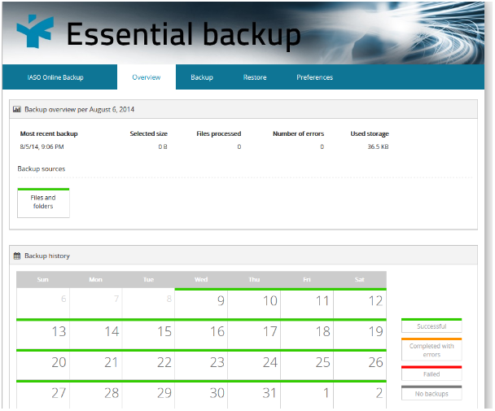Switch to the Overview tab

[x=147, y=77]
